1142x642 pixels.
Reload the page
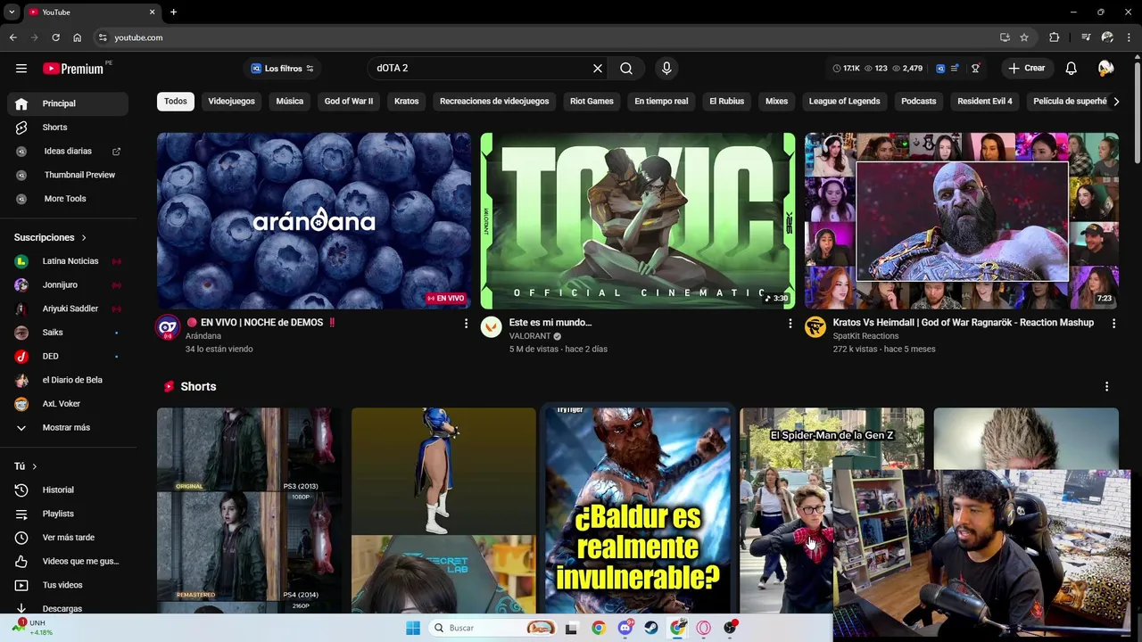55,37
